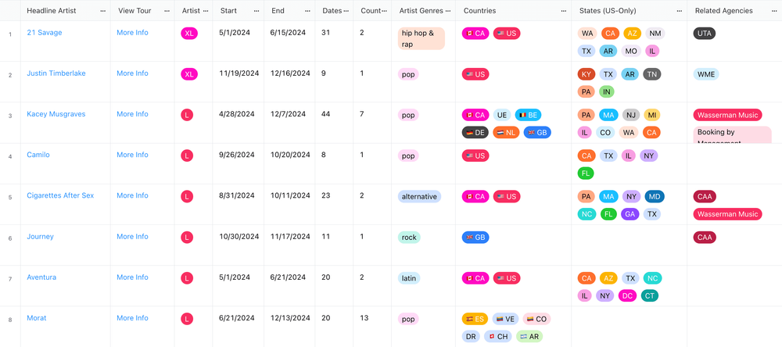
Task: Click NL flag tag in Kacey Musgraves row
Action: (506, 133)
